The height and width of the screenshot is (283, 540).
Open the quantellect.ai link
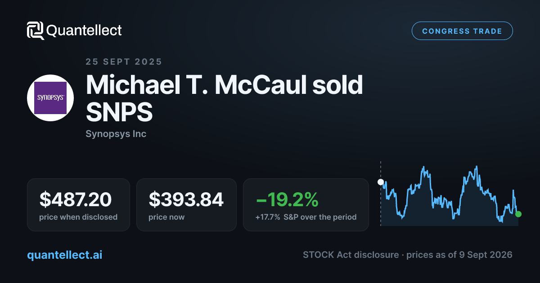(x=65, y=255)
